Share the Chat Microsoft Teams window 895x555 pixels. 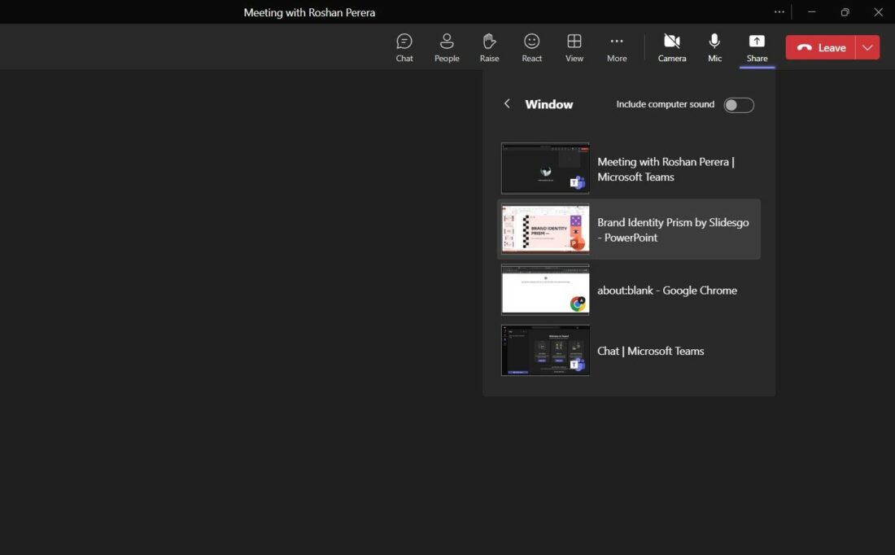628,351
